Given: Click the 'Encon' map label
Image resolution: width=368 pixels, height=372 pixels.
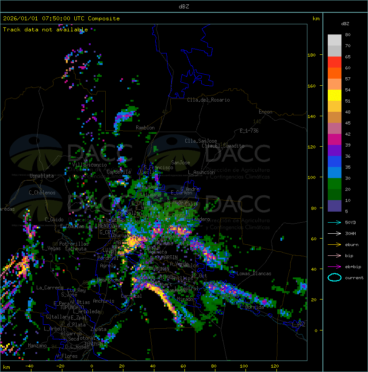Looking at the screenshot, I should click(265, 112).
